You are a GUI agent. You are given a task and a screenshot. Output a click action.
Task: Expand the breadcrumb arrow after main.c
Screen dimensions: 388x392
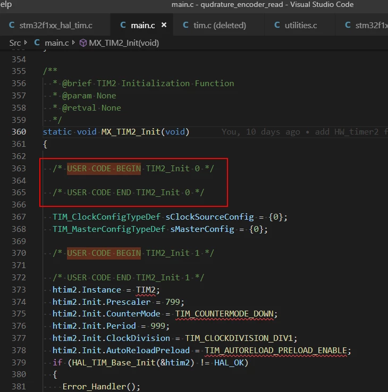point(73,43)
